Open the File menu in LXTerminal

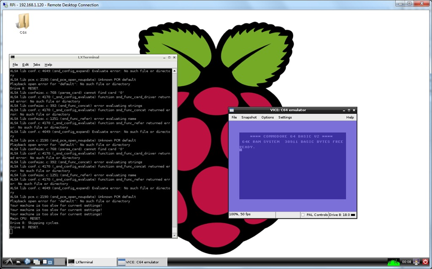coord(15,65)
